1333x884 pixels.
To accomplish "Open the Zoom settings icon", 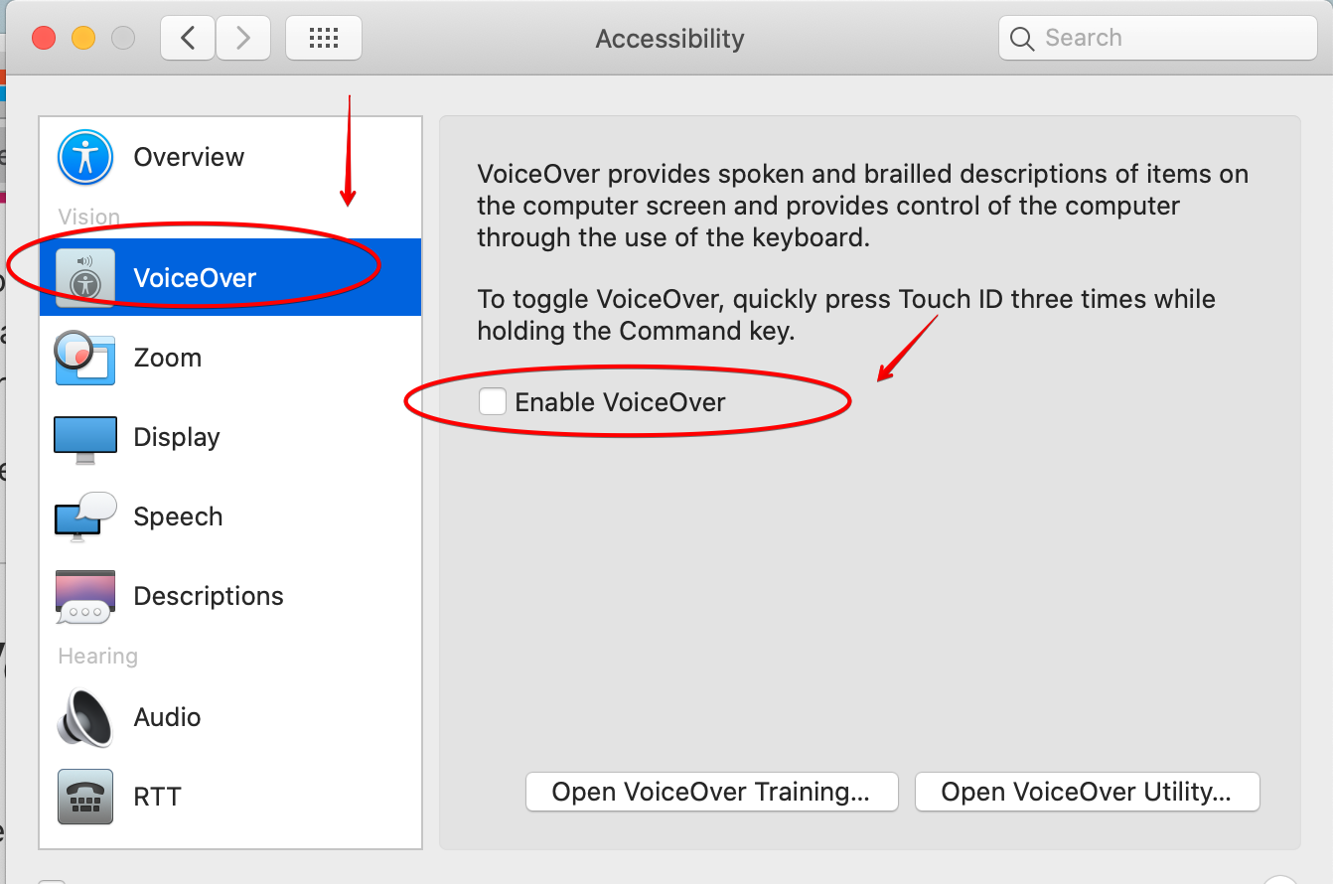I will pyautogui.click(x=85, y=358).
